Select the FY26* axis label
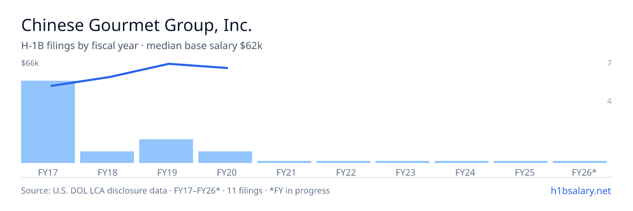Image resolution: width=633 pixels, height=211 pixels. point(584,172)
